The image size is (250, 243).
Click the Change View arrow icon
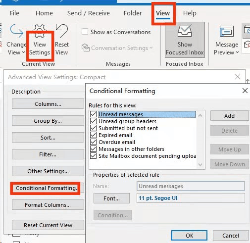point(16,31)
